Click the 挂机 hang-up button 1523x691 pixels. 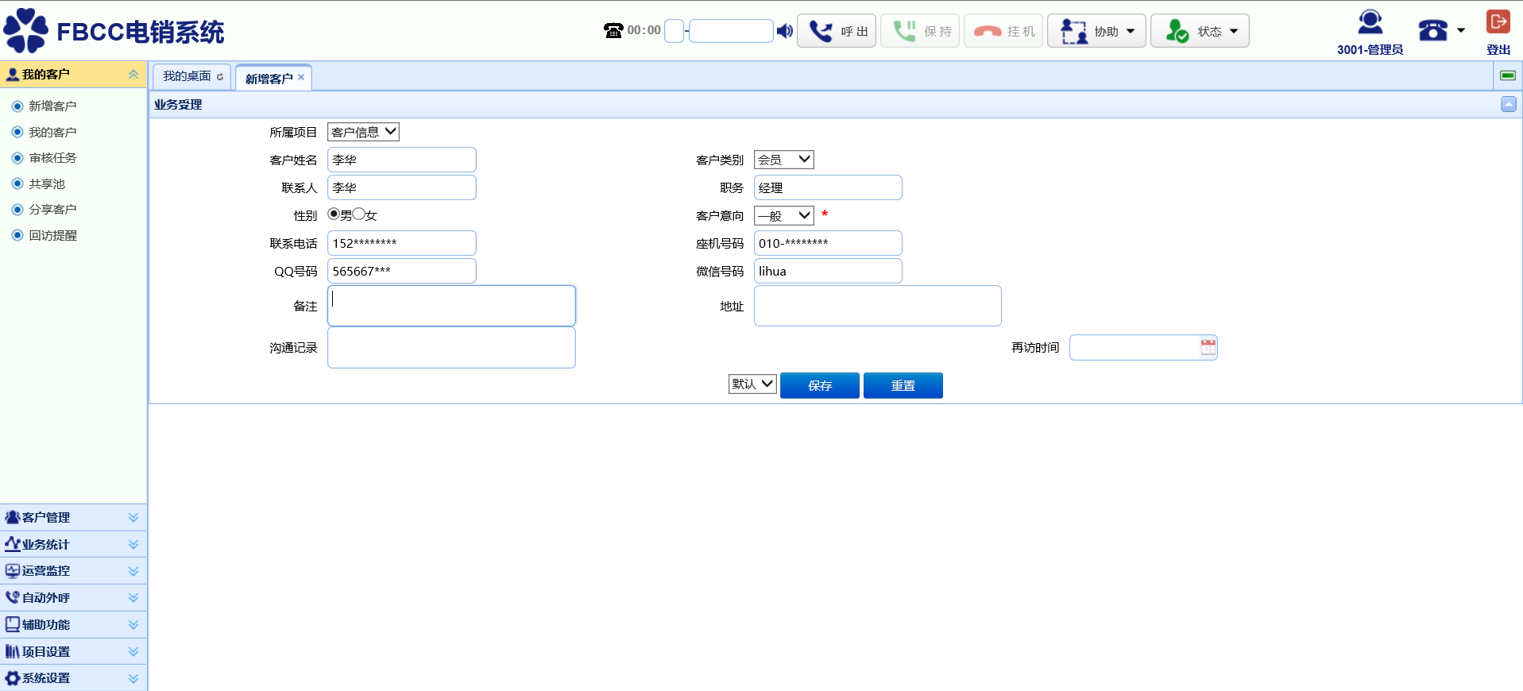1003,31
